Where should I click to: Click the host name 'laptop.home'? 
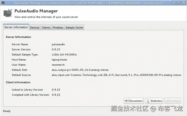(x=59, y=60)
